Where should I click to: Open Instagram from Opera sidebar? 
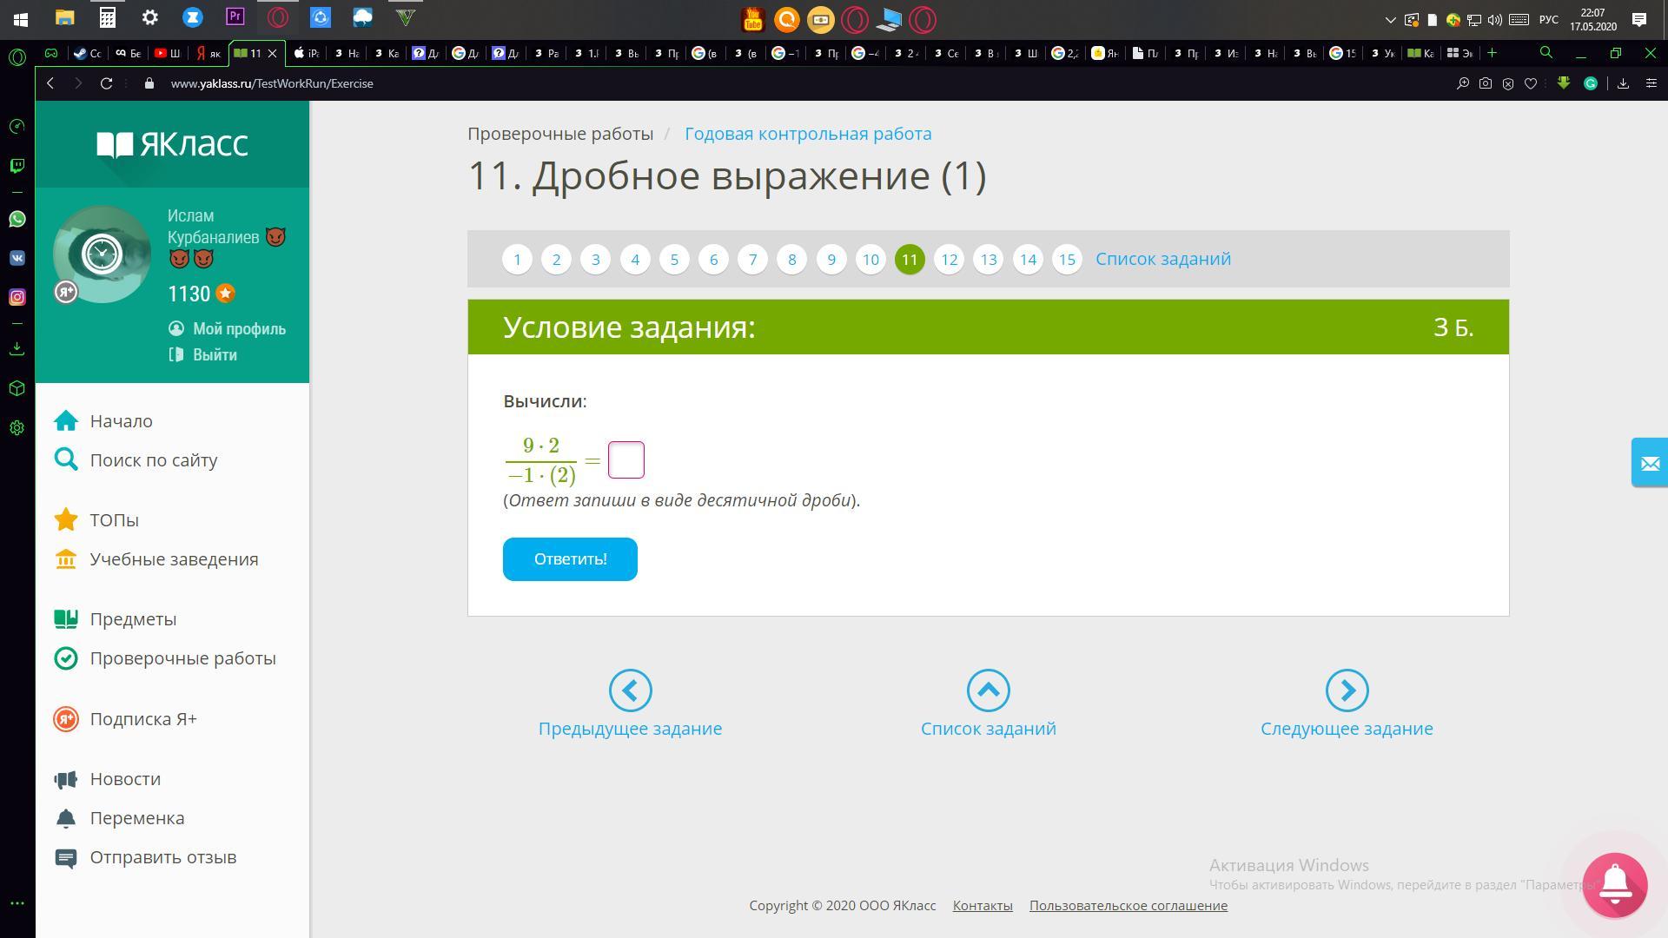pos(17,297)
